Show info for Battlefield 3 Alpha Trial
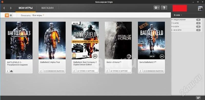This screenshot has height=100, width=205. pyautogui.click(x=41, y=71)
